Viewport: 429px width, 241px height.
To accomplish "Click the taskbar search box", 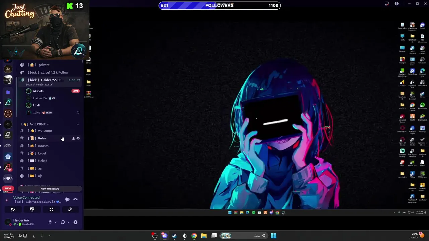I will pyautogui.click(x=243, y=236).
